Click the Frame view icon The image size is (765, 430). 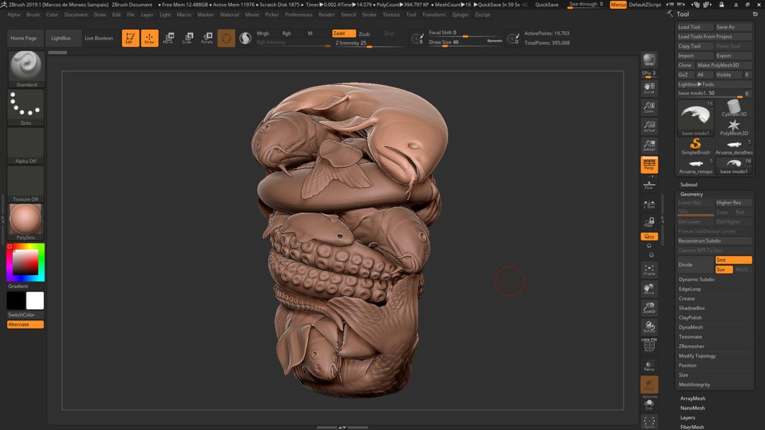[x=649, y=269]
